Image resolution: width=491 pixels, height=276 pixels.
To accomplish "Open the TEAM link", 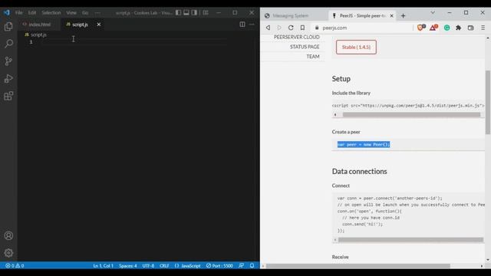I will click(313, 57).
